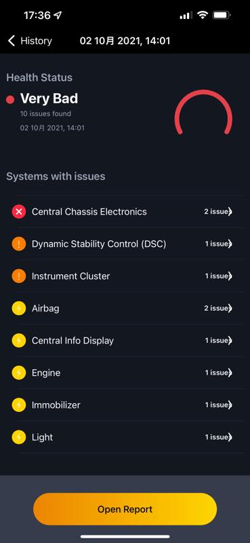This screenshot has width=250, height=543.
Task: Select the Immobilizer row label
Action: [x=56, y=405]
